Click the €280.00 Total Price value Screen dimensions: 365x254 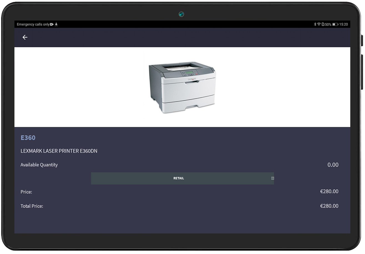pyautogui.click(x=329, y=206)
